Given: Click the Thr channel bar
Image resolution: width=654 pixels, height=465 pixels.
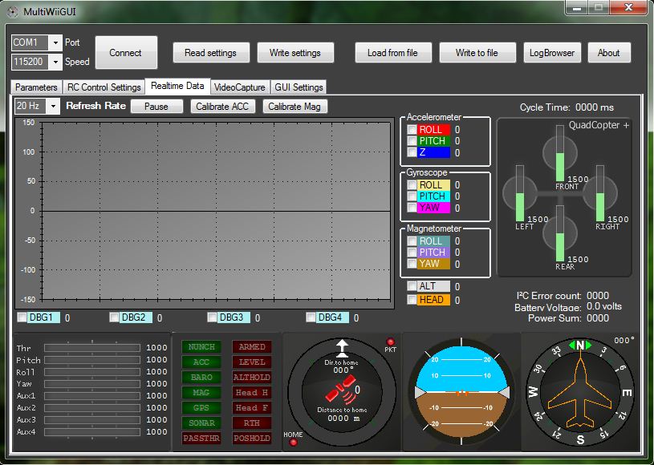Looking at the screenshot, I should [92, 347].
